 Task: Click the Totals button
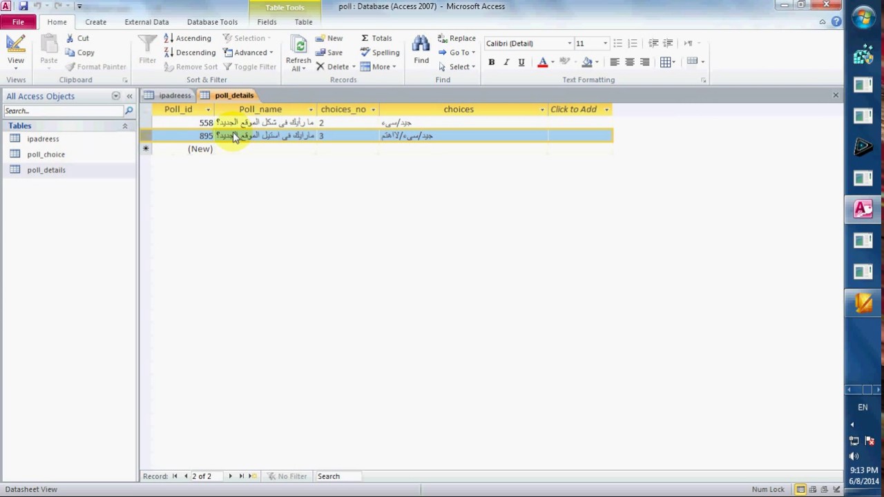coord(376,38)
